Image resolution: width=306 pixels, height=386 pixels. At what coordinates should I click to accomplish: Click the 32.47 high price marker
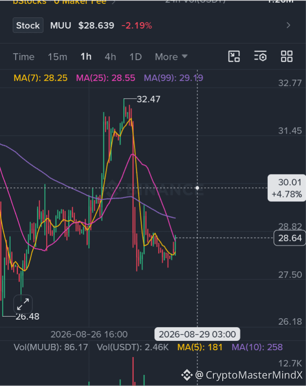point(148,99)
